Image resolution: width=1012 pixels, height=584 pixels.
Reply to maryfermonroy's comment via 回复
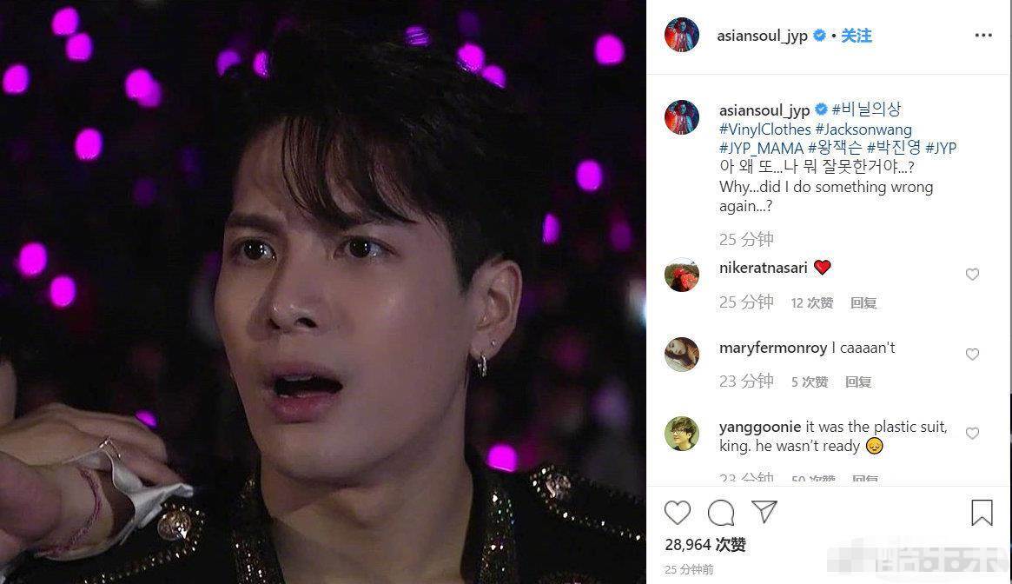coord(858,382)
